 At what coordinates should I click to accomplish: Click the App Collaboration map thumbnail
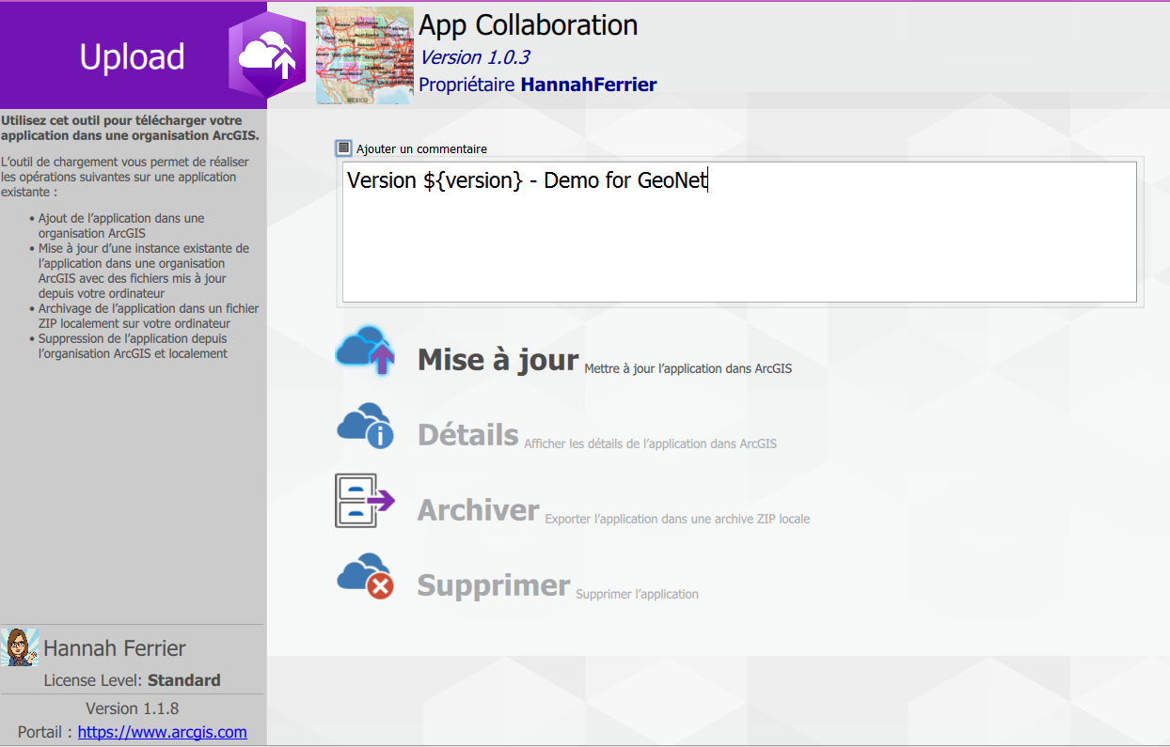pyautogui.click(x=365, y=56)
